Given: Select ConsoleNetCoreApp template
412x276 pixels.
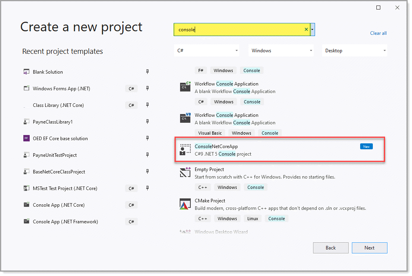Looking at the screenshot, I should click(280, 149).
